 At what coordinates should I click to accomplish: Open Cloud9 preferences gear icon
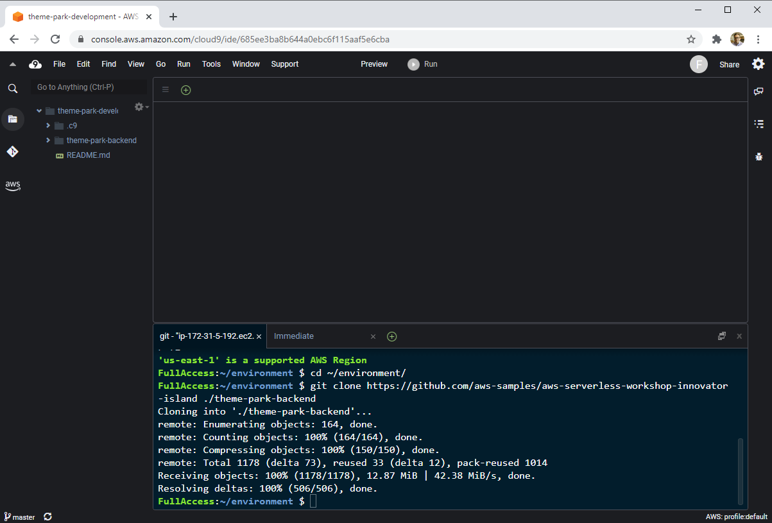point(759,64)
